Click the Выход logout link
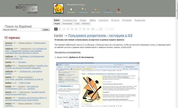This screenshot has width=178, height=108. pos(118,12)
